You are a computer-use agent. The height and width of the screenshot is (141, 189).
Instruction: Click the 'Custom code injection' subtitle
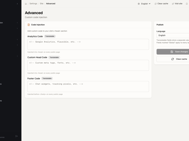(x=36, y=17)
